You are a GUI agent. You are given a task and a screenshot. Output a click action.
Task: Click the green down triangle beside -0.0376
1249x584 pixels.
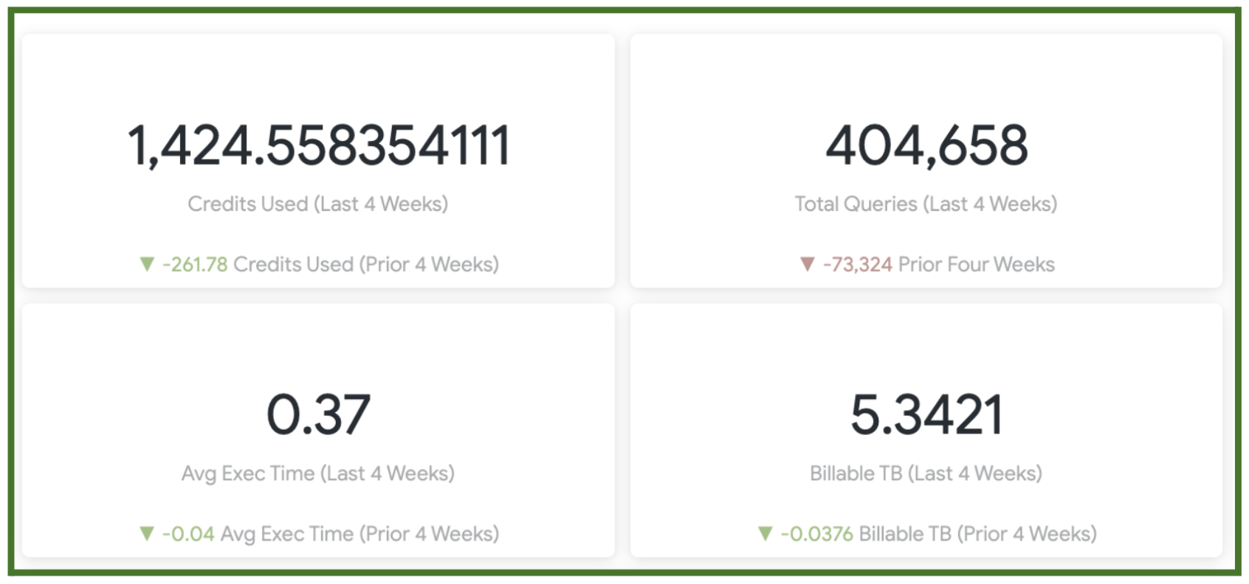click(765, 533)
